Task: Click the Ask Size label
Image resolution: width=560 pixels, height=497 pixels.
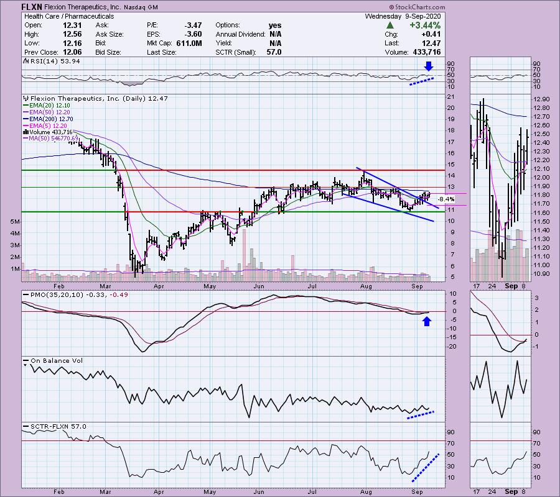Action: coord(110,34)
